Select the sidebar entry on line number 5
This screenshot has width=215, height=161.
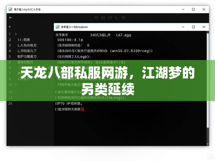(x=27, y=56)
